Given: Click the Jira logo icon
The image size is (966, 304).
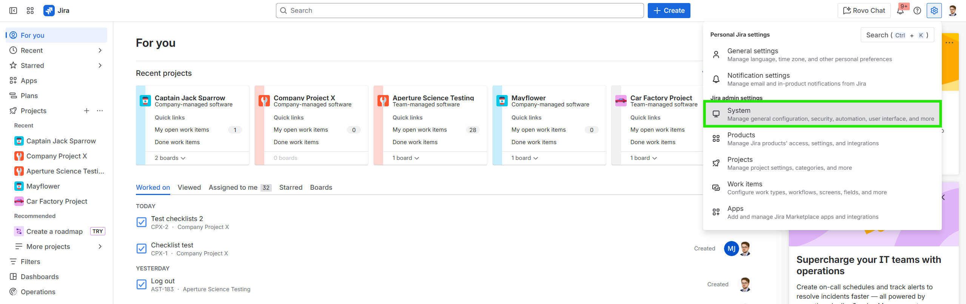Looking at the screenshot, I should pyautogui.click(x=49, y=11).
